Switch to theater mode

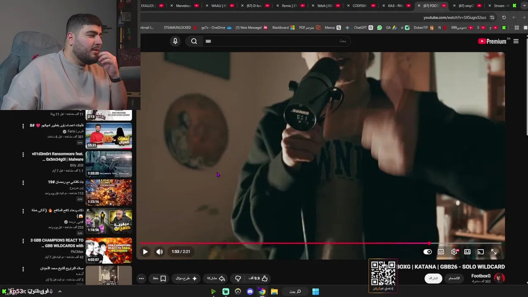(x=467, y=252)
